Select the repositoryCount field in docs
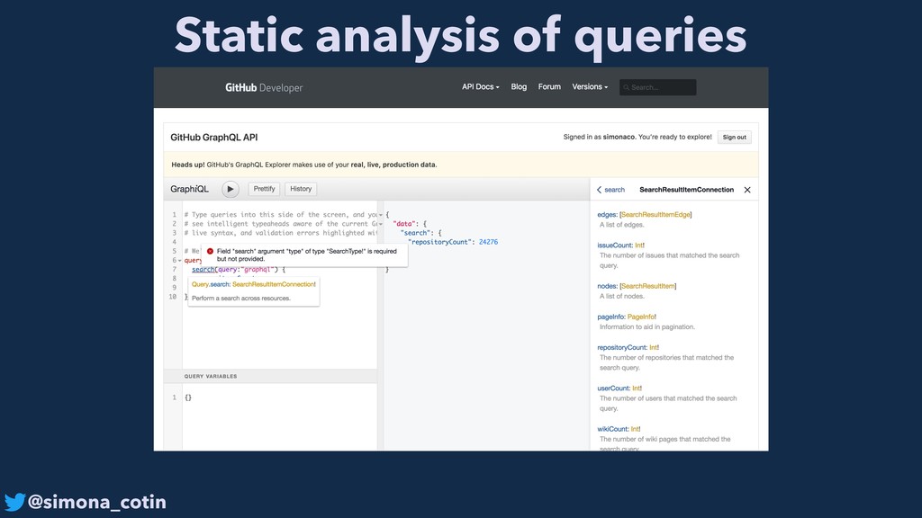922x518 pixels. click(x=622, y=348)
